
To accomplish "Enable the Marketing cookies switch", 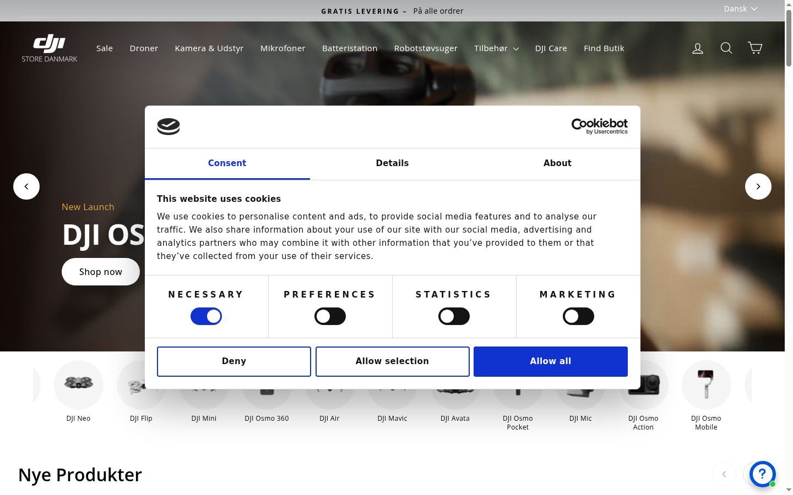I will [x=578, y=316].
